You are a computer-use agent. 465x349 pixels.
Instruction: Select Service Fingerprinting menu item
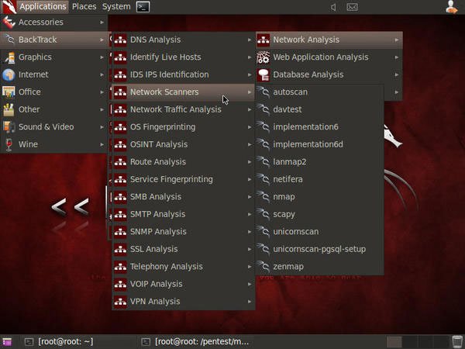[183, 179]
